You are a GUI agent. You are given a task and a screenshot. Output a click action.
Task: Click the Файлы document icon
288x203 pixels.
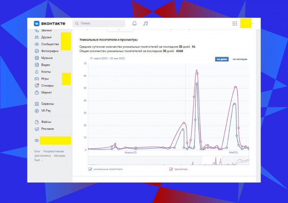click(x=37, y=122)
